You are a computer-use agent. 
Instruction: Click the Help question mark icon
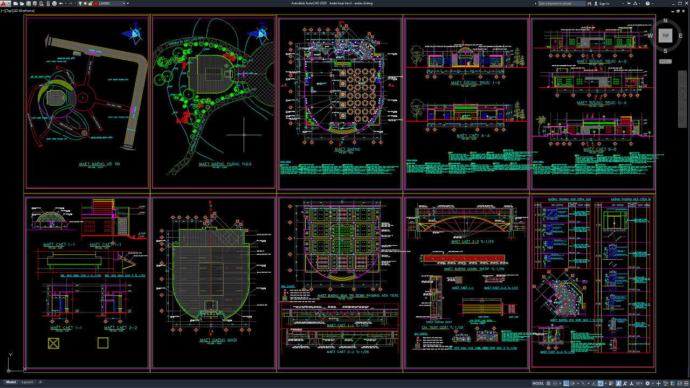[x=647, y=3]
